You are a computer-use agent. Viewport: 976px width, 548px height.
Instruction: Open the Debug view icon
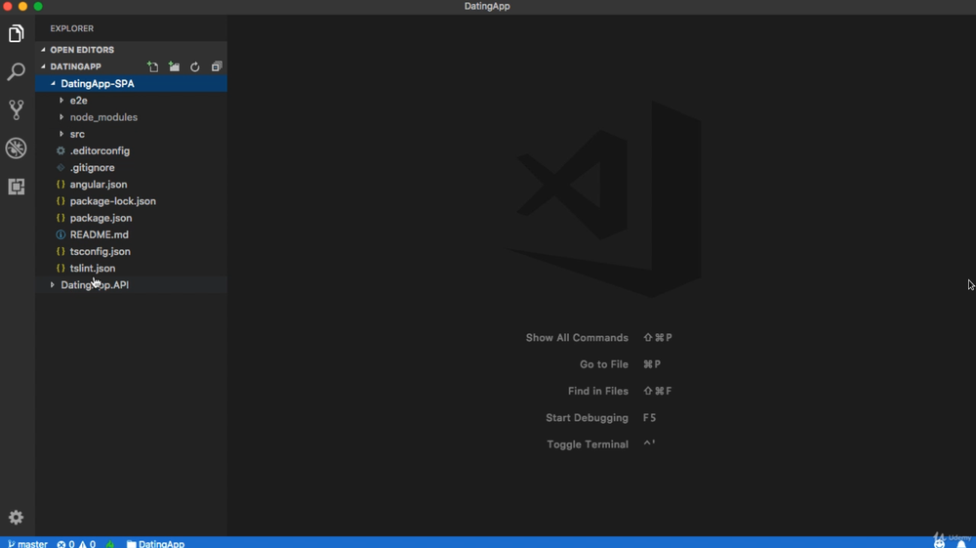pyautogui.click(x=17, y=148)
